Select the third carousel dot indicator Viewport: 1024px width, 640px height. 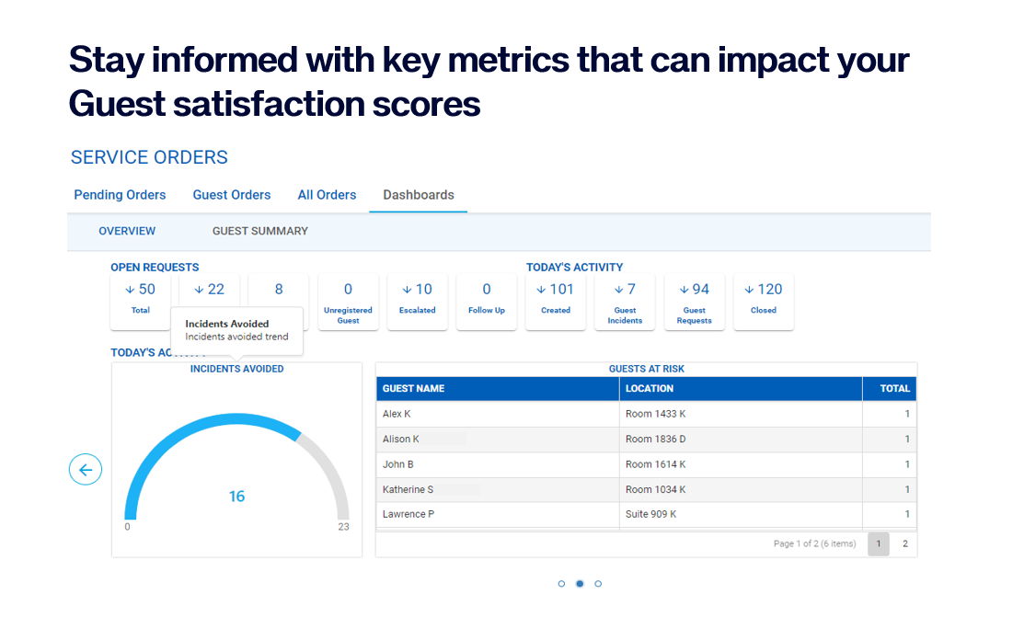coord(598,583)
